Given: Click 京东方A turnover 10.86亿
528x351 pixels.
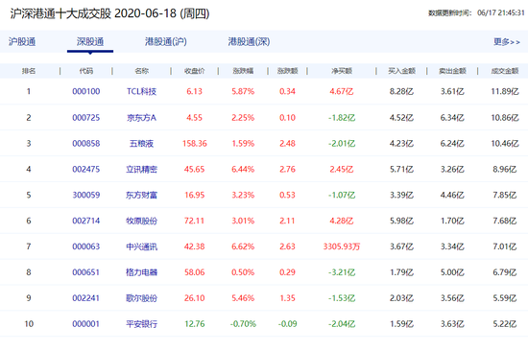Looking at the screenshot, I should point(505,117).
